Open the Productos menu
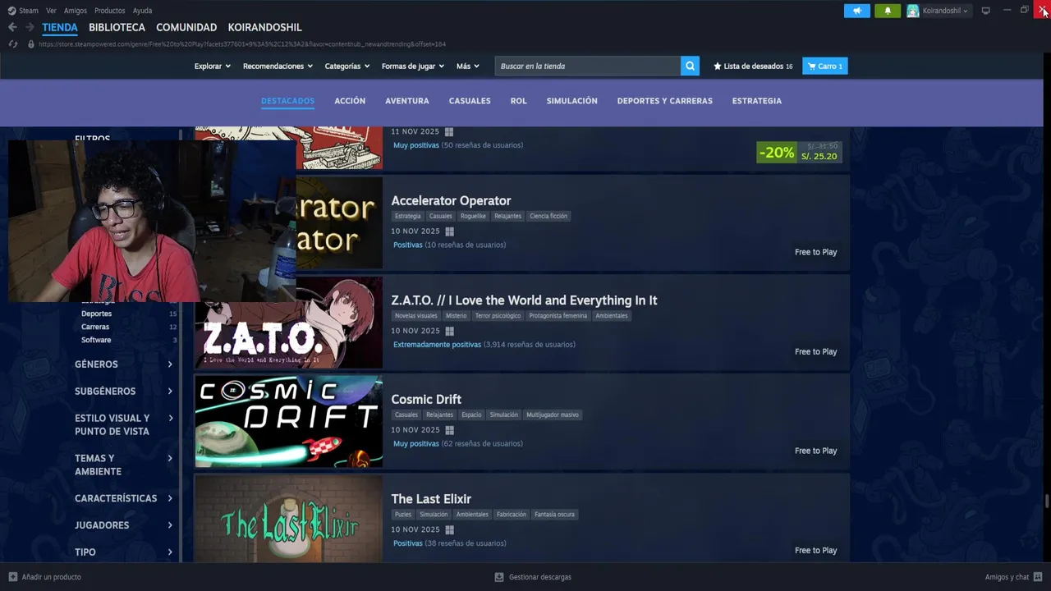1051x591 pixels. click(110, 11)
